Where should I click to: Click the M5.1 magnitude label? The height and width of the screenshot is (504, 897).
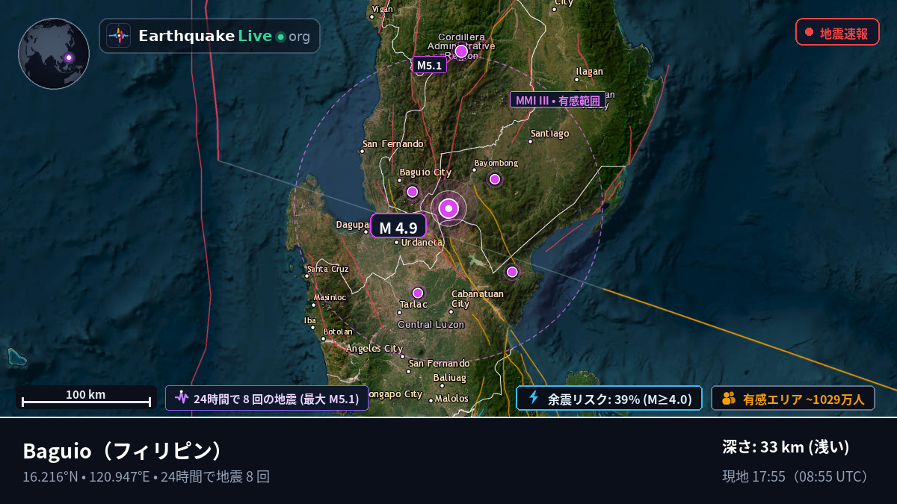429,65
